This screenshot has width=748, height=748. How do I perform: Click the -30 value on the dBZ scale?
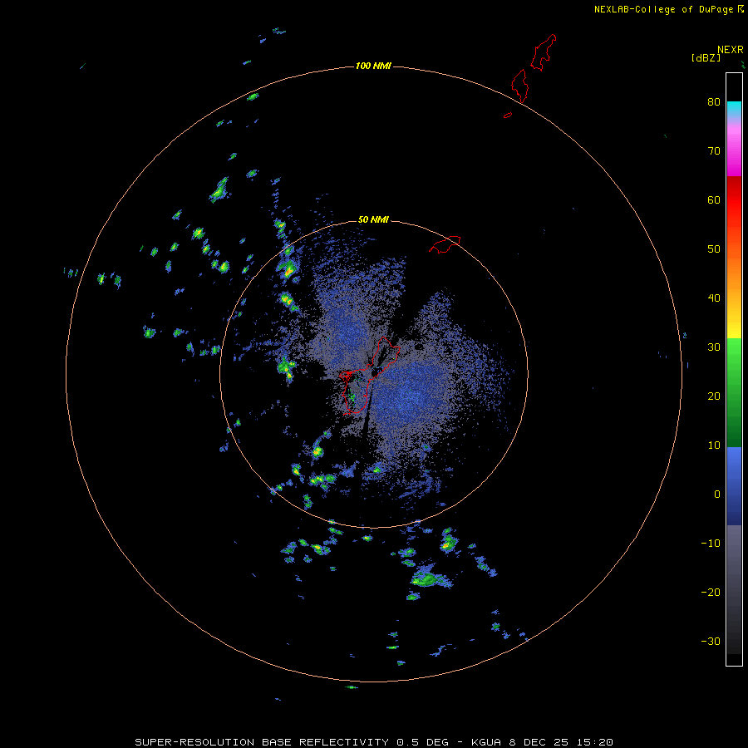pos(711,641)
